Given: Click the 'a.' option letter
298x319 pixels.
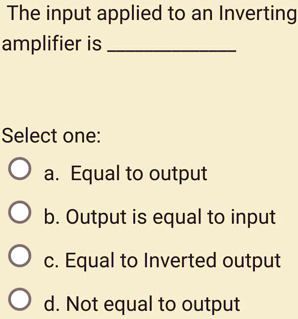Looking at the screenshot, I should pos(51,175).
